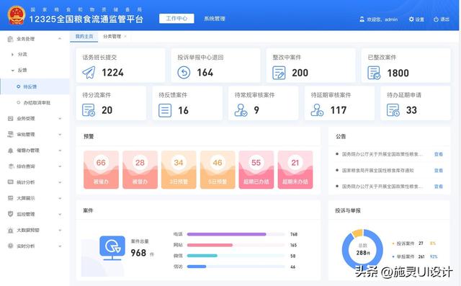Click the 1800 number in 已整改案件 card
The image size is (461, 286).
point(398,73)
